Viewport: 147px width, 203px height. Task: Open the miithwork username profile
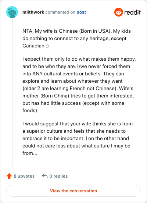pyautogui.click(x=33, y=12)
